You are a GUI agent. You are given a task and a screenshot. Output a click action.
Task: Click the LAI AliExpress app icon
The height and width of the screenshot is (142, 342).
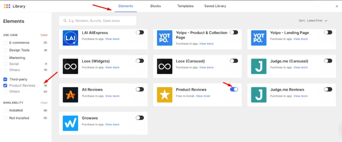tap(70, 38)
